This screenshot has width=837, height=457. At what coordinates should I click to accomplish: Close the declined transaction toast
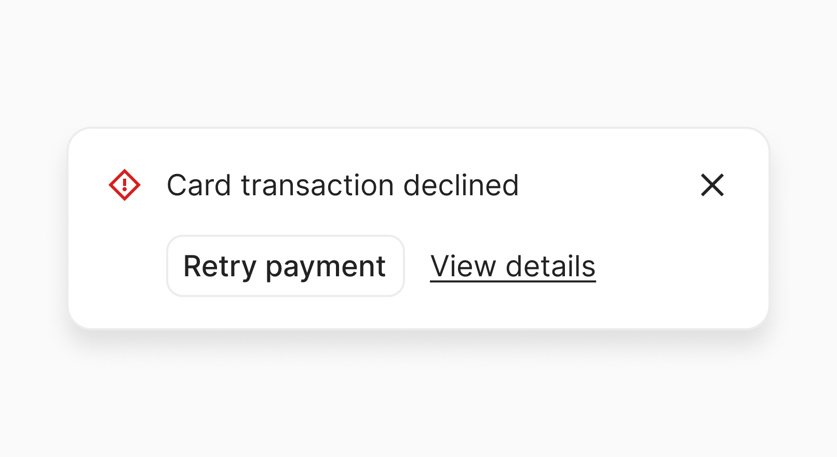(x=712, y=185)
